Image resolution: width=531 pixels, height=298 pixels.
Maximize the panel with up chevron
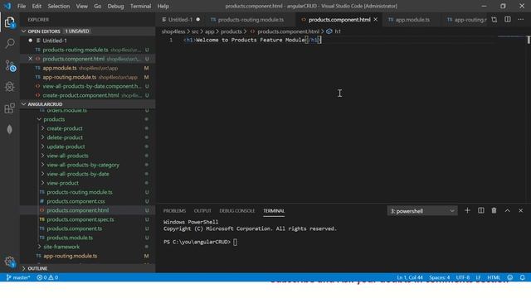point(507,210)
